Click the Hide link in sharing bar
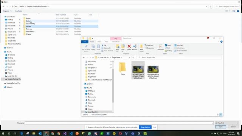This screenshot has height=136, width=242. [x=154, y=127]
